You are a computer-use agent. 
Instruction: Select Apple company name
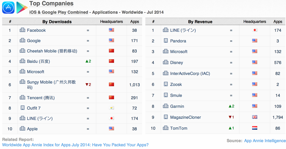[x=32, y=129]
